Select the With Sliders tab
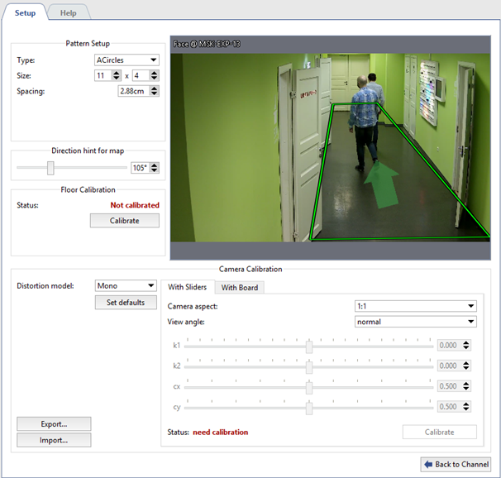Screen dimensions: 501x478 coord(187,288)
